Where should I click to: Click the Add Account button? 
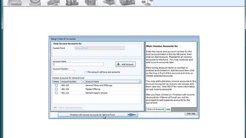[125, 64]
